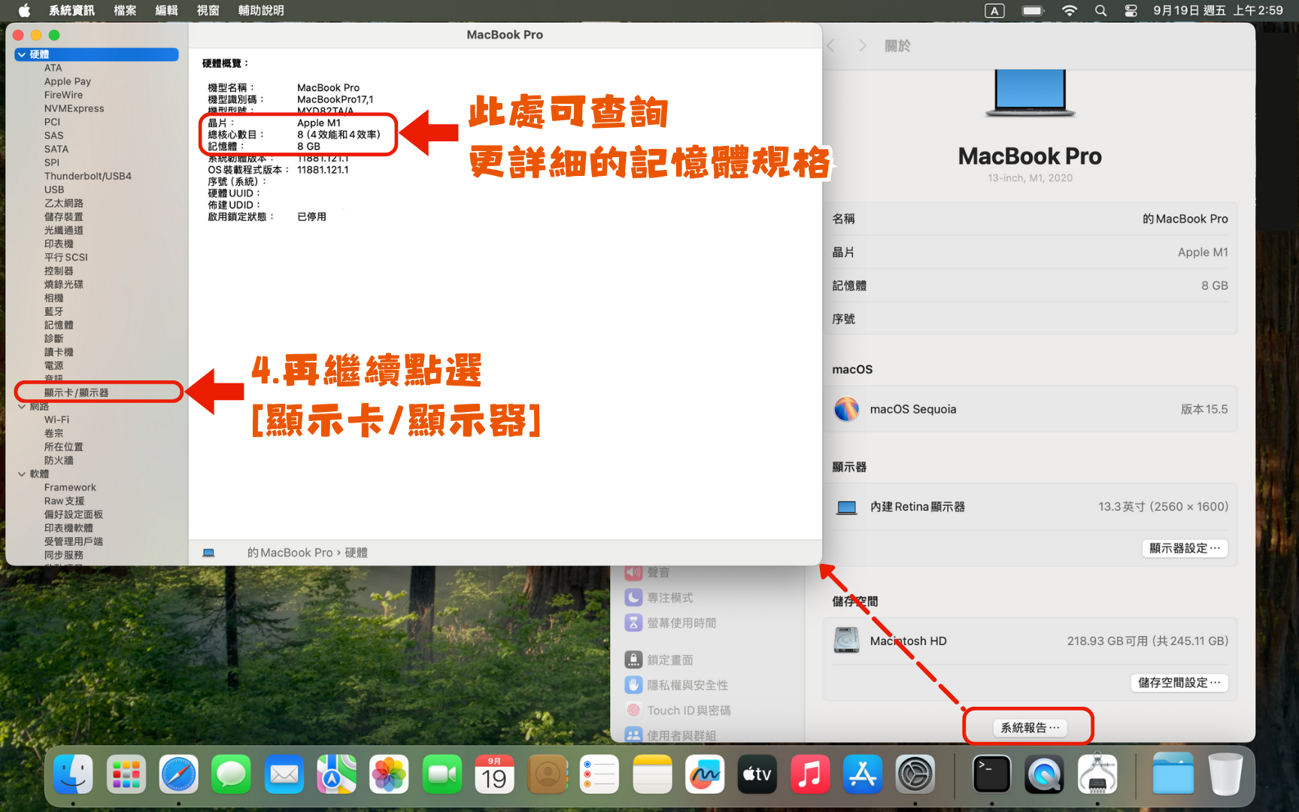
Task: Click the 系統報告 button
Action: 1029,727
